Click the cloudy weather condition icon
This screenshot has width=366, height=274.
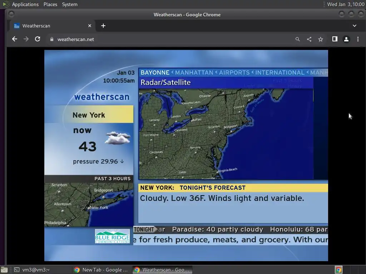click(x=117, y=138)
